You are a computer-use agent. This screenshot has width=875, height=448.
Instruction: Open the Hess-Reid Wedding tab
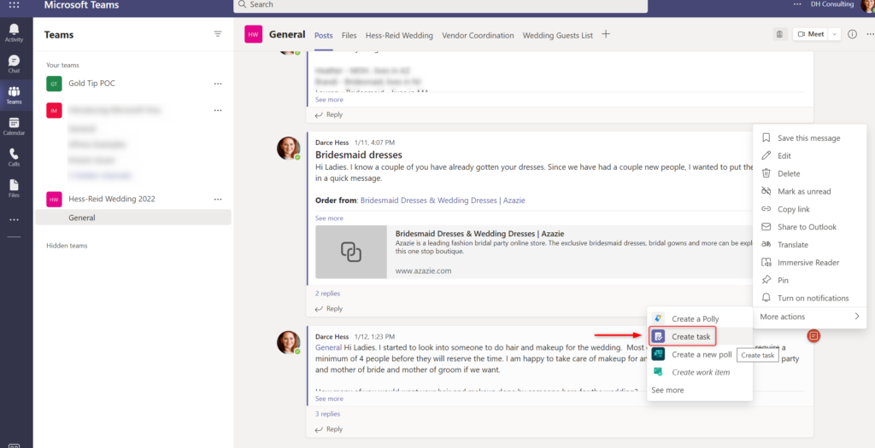pyautogui.click(x=399, y=35)
